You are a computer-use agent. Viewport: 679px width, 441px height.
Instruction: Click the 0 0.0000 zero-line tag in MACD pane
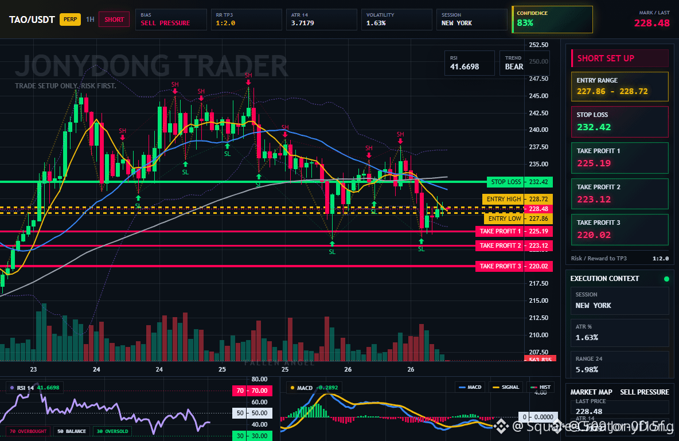(x=537, y=417)
